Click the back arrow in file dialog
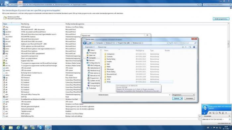The width and height of the screenshot is (232, 130). (85, 43)
